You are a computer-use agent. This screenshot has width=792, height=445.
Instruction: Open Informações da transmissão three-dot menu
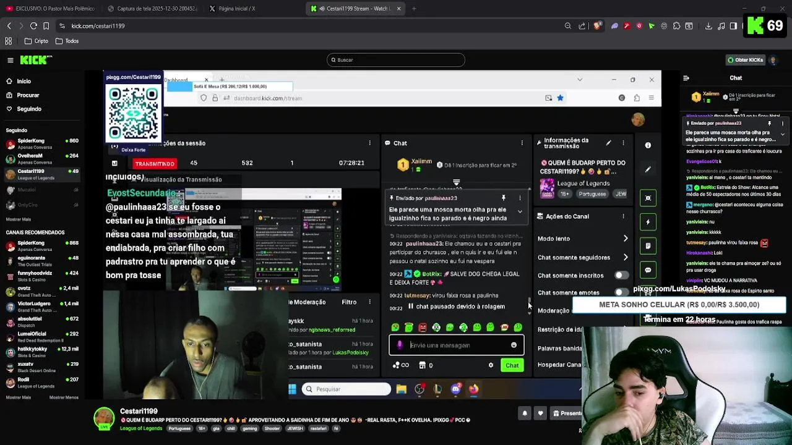623,143
